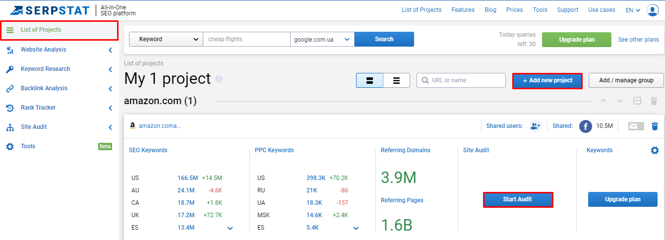The image size is (665, 240).
Task: Click the 3.9M referring domains number
Action: [x=399, y=177]
